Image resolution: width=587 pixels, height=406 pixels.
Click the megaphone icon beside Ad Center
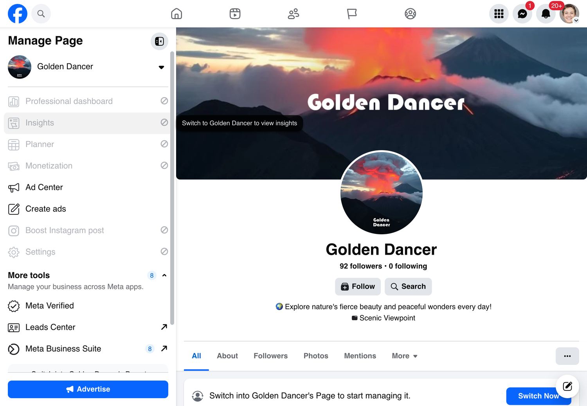[x=14, y=188]
